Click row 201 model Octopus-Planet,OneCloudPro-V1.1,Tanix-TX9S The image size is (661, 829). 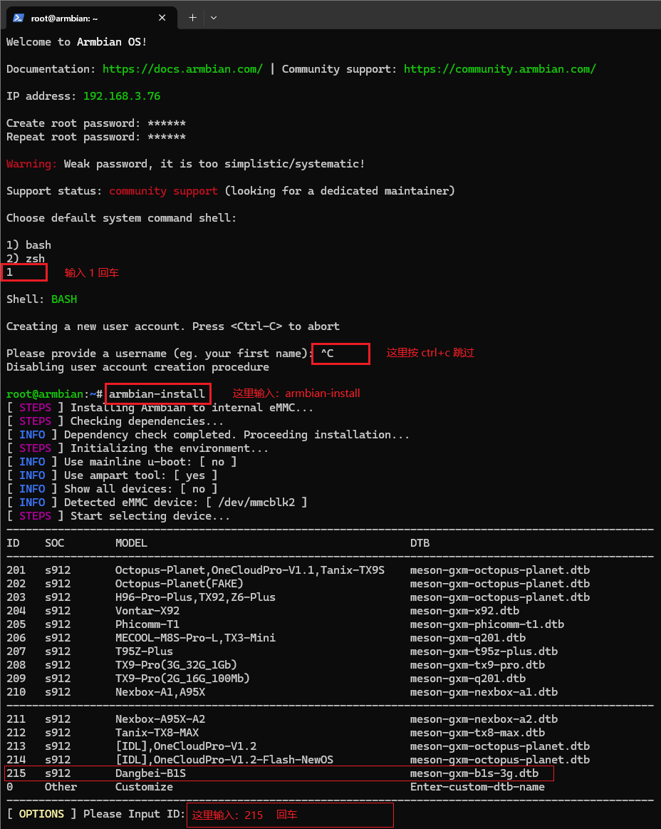click(x=250, y=570)
